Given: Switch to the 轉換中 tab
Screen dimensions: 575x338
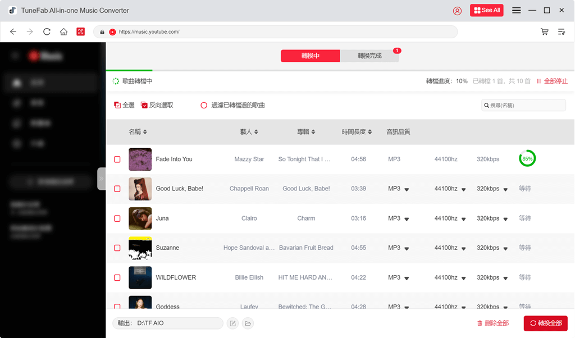Looking at the screenshot, I should (310, 56).
